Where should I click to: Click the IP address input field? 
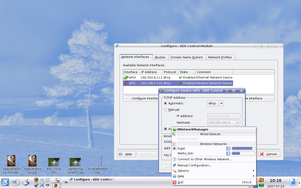224,116
